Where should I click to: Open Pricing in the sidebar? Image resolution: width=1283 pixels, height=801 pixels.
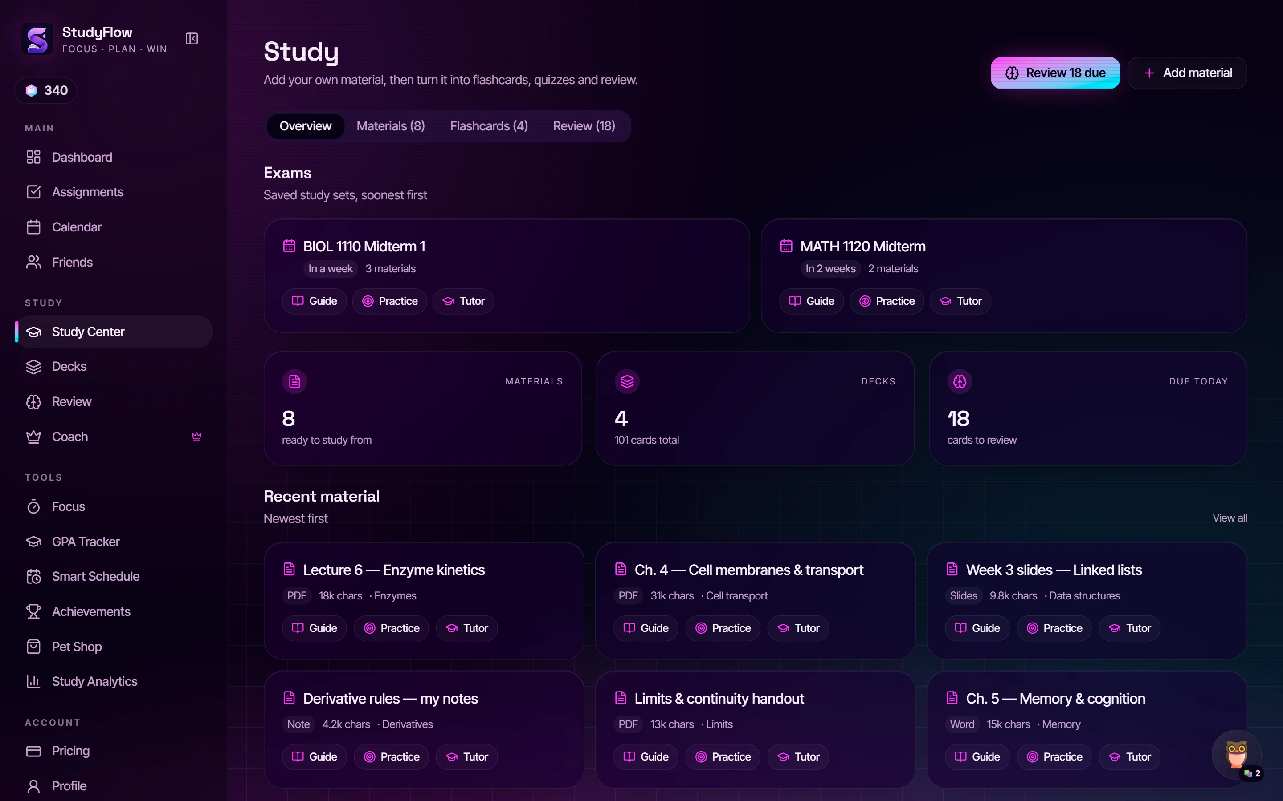point(114,751)
